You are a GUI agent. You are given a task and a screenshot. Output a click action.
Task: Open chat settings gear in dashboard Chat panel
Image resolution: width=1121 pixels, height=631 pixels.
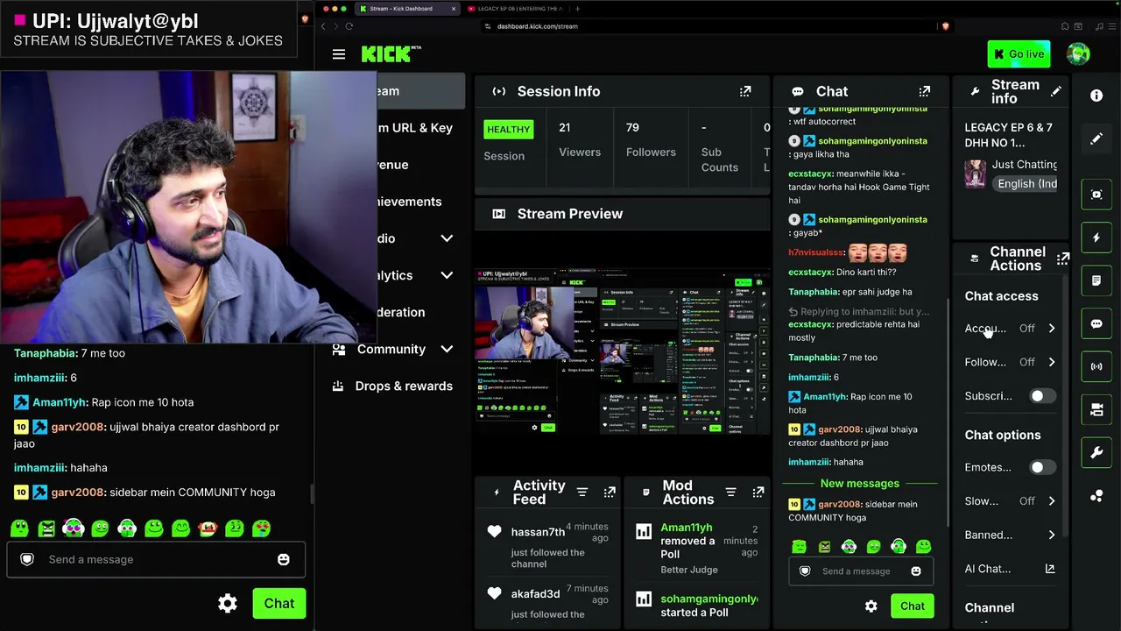tap(871, 606)
